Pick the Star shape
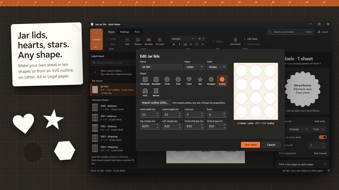 pyautogui.click(x=200, y=81)
